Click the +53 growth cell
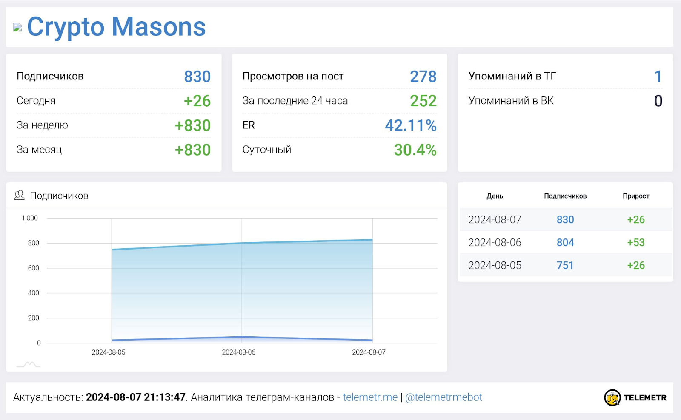The height and width of the screenshot is (420, 681). pos(636,243)
